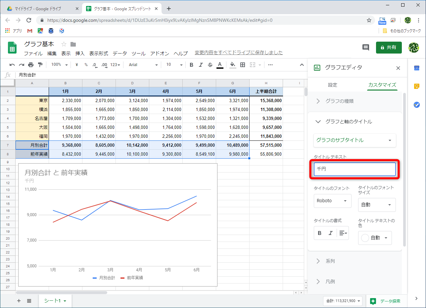This screenshot has height=308, width=426.
Task: Increase decimal places button
Action: [x=104, y=65]
